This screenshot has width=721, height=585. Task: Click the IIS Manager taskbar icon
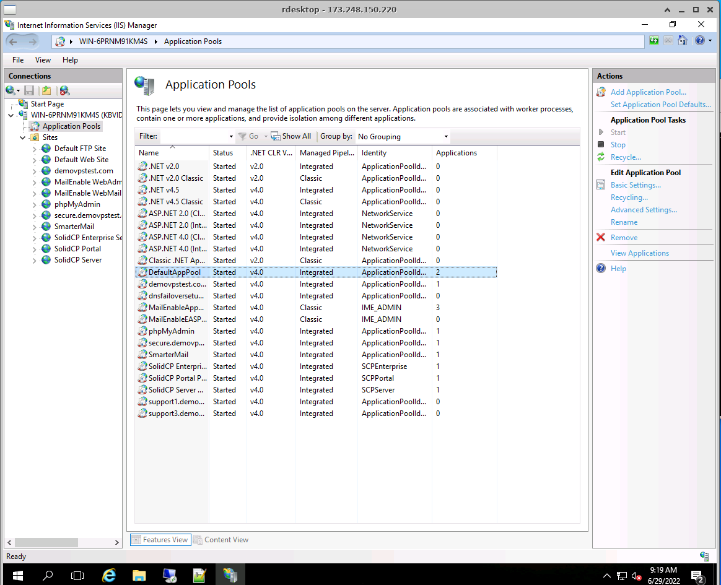(230, 574)
